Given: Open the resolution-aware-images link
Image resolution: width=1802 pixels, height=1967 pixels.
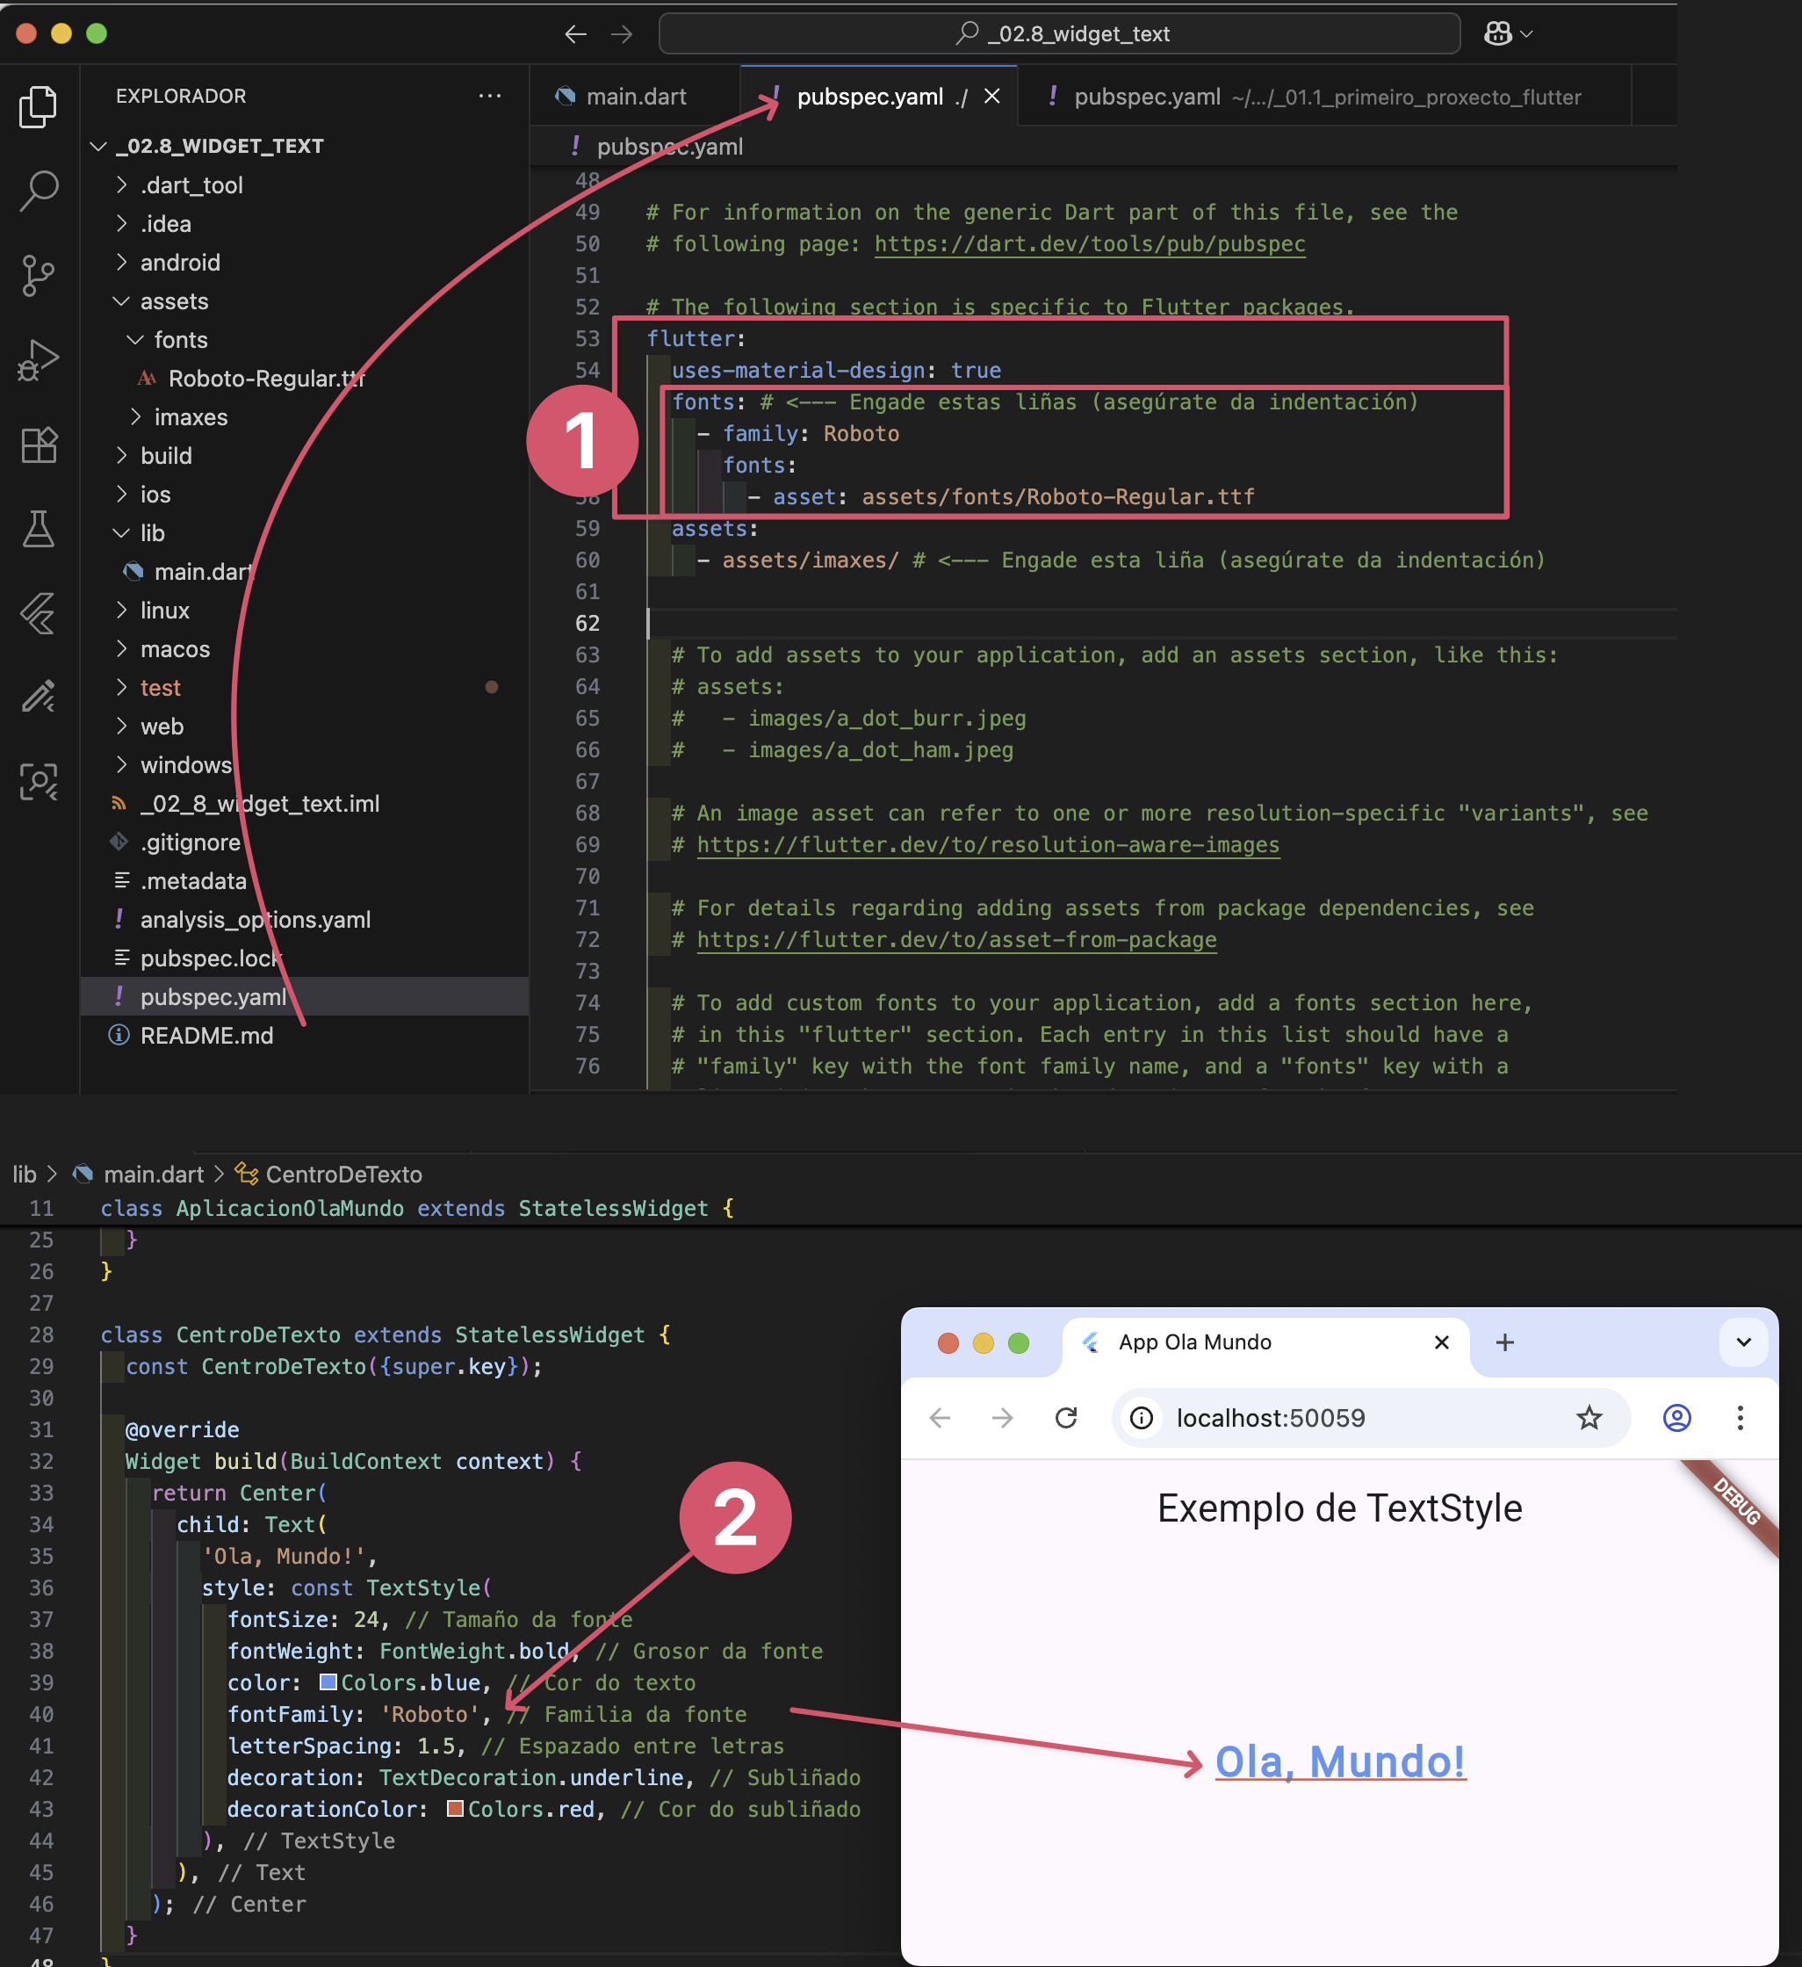Looking at the screenshot, I should (987, 845).
